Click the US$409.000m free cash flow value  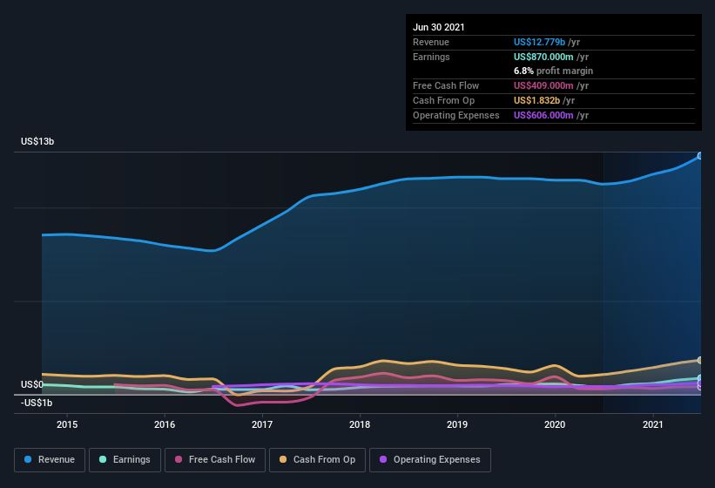pos(543,85)
